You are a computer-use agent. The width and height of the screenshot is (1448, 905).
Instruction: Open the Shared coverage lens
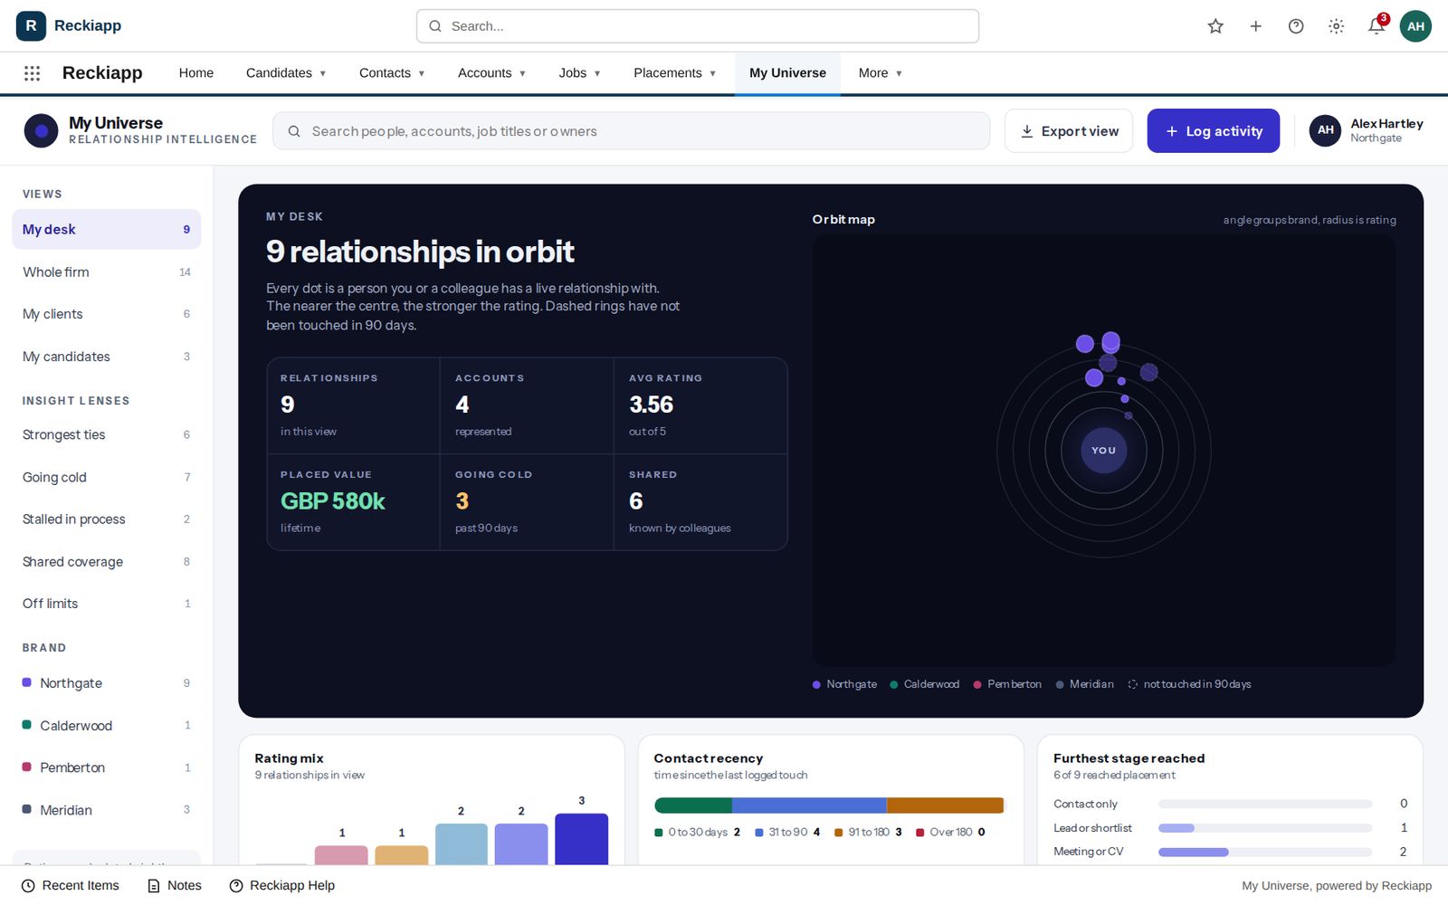[x=107, y=562]
